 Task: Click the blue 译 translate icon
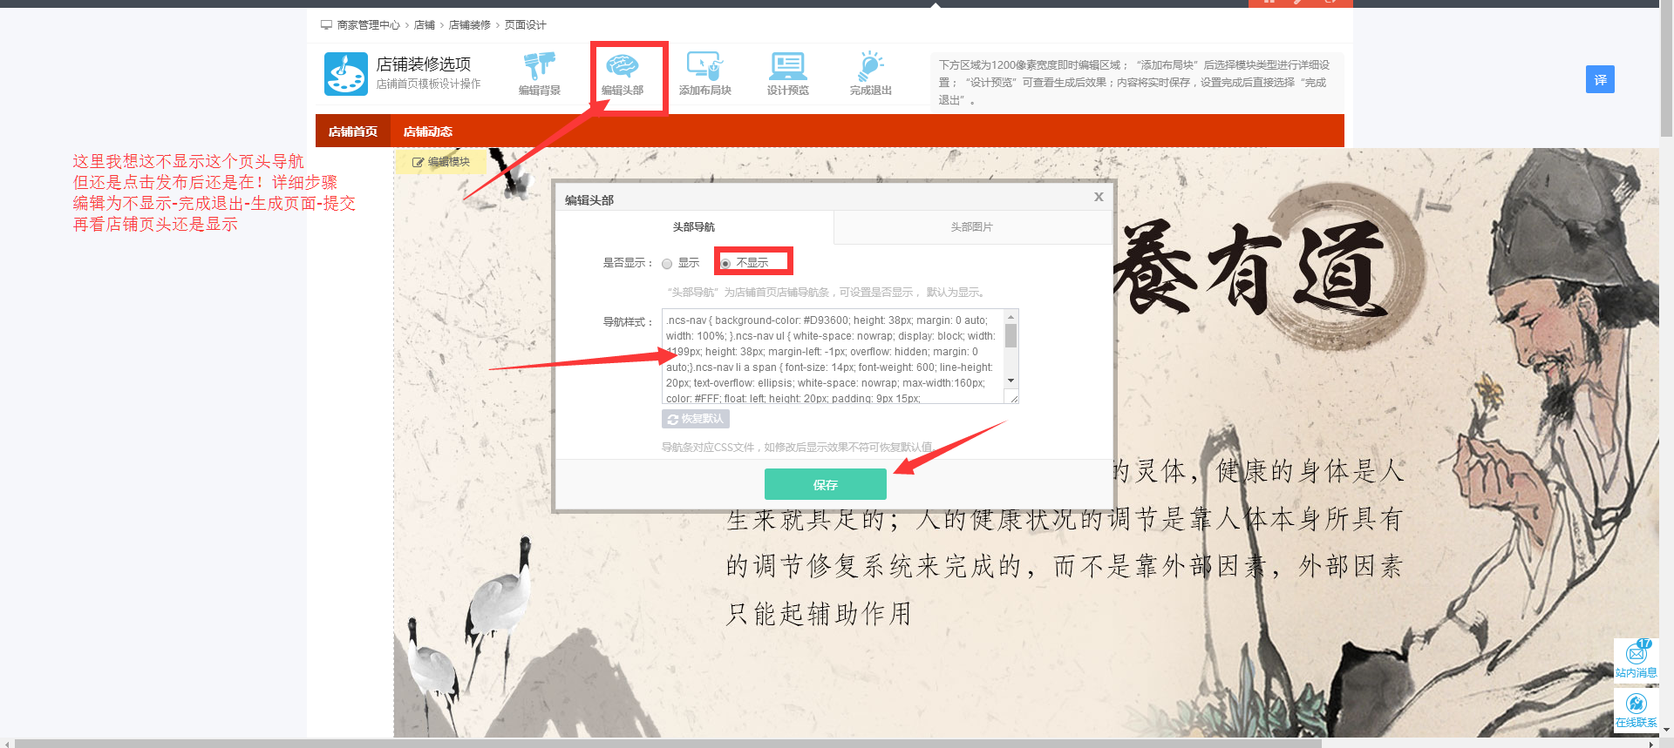coord(1600,79)
